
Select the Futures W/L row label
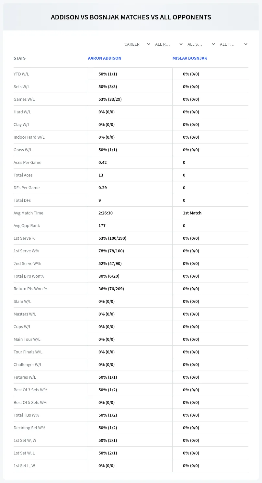25,377
